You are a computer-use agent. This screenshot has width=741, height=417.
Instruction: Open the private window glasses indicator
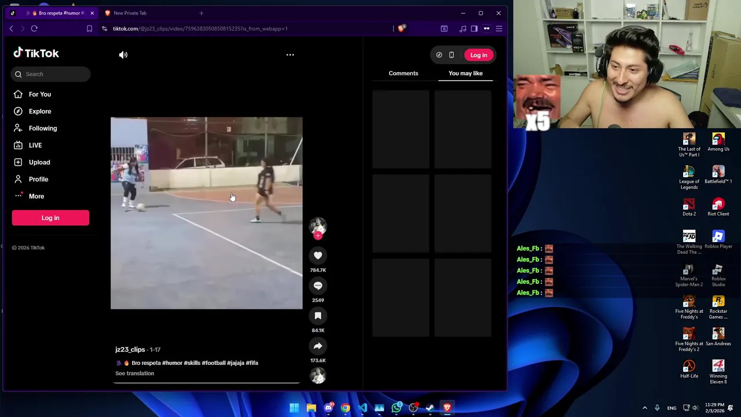click(486, 28)
